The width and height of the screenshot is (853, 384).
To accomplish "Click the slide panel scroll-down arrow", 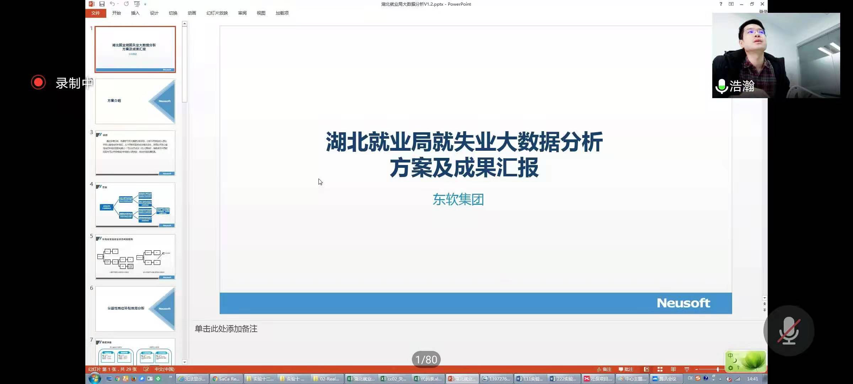I will pyautogui.click(x=184, y=362).
